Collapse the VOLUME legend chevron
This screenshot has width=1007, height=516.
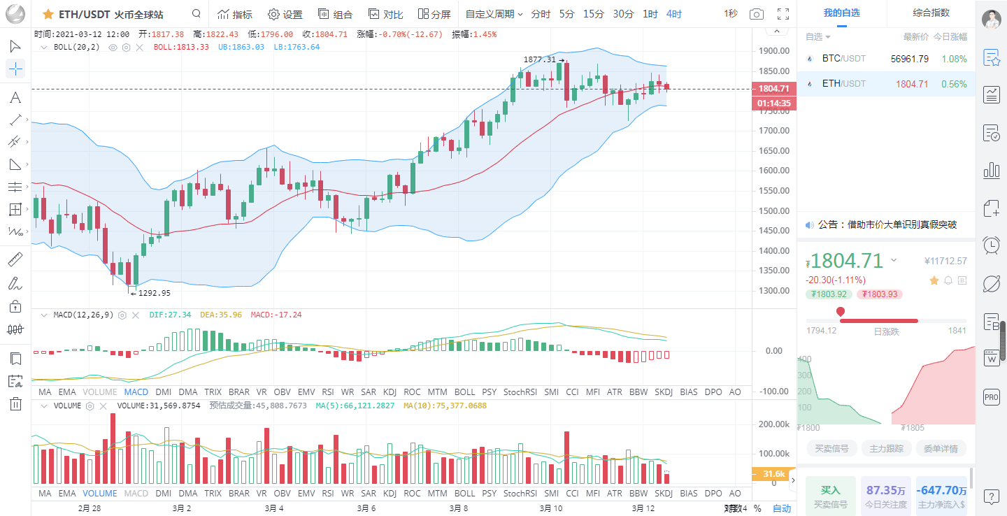(45, 405)
